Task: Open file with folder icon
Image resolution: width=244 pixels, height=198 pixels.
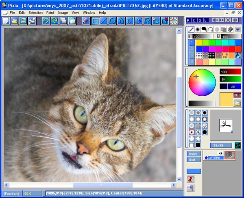Action: click(15, 21)
